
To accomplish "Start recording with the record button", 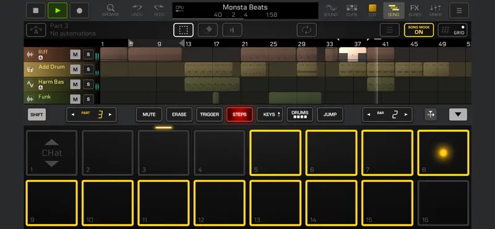I will coord(79,11).
